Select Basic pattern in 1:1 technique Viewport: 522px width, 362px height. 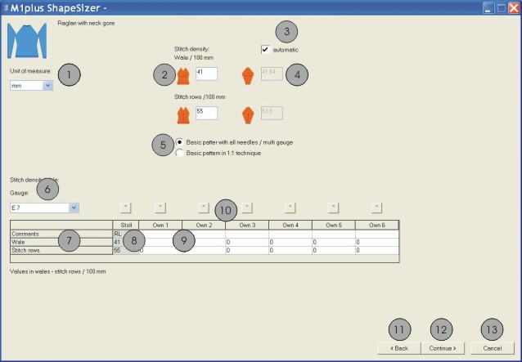coord(181,153)
